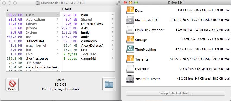Click the proxy icon next to the Macintosh HD title
The height and width of the screenshot is (101, 231).
coord(38,3)
